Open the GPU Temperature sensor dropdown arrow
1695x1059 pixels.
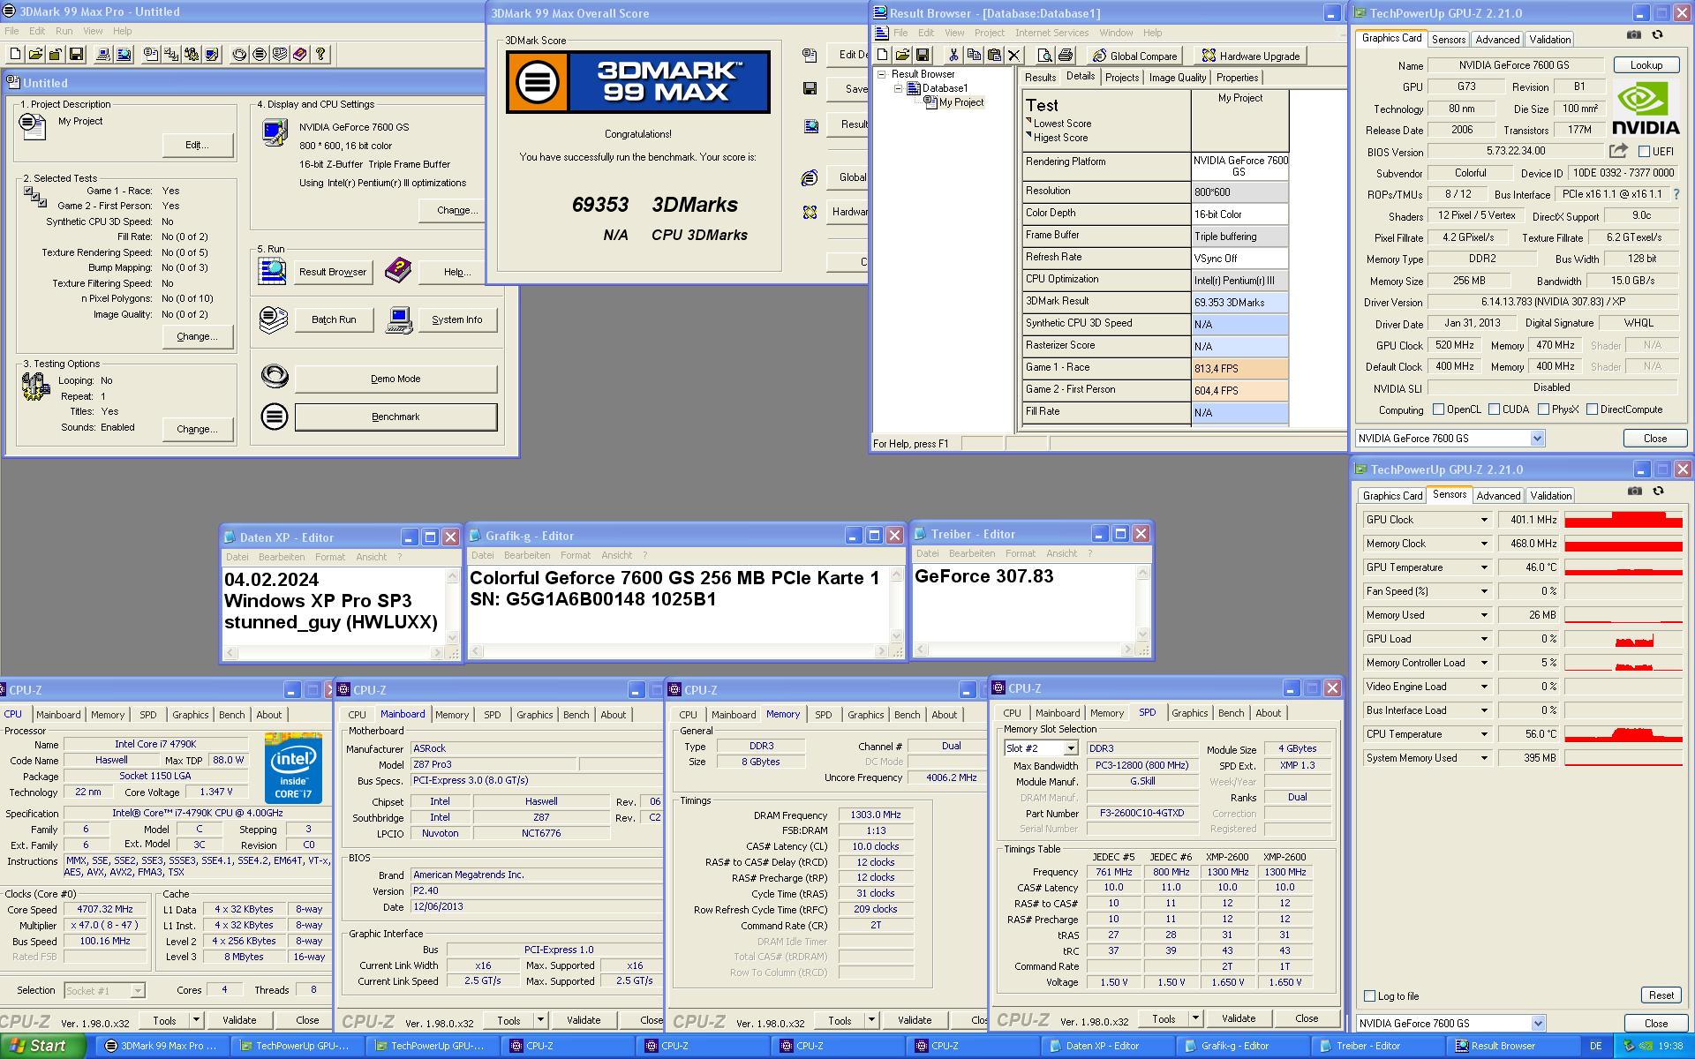(1484, 567)
